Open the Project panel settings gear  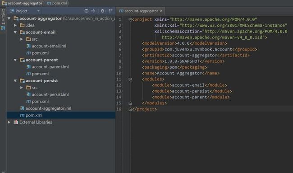[x=103, y=11]
